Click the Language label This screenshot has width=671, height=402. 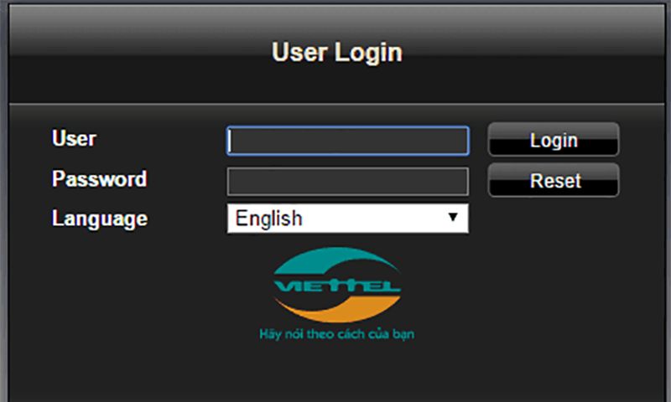(x=99, y=219)
